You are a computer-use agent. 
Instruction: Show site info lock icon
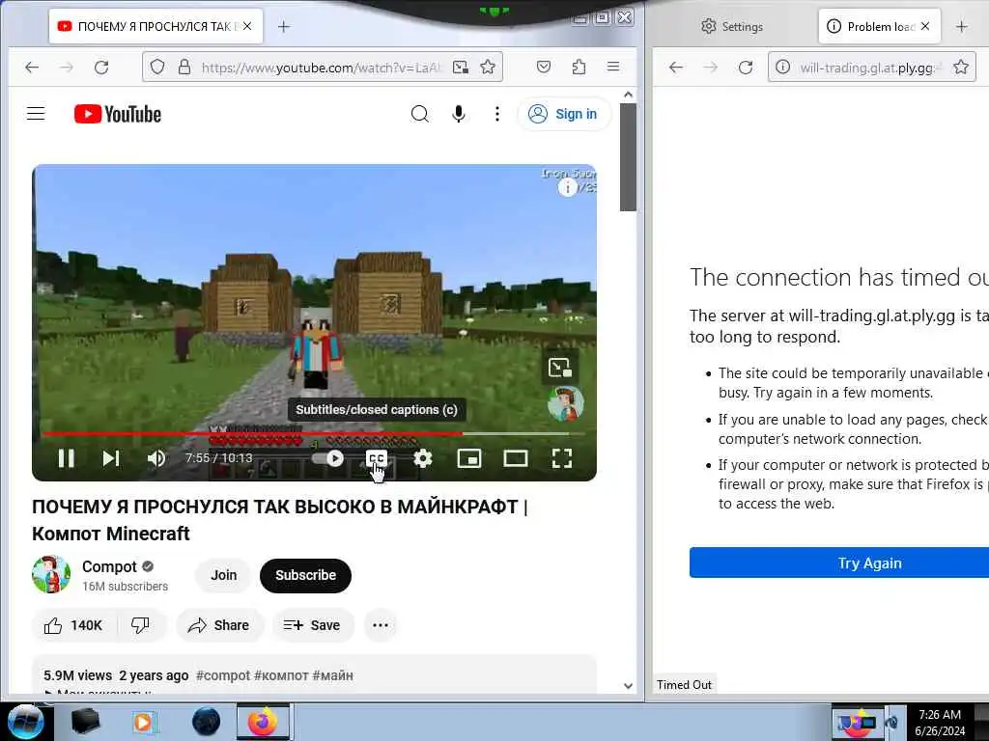click(184, 67)
